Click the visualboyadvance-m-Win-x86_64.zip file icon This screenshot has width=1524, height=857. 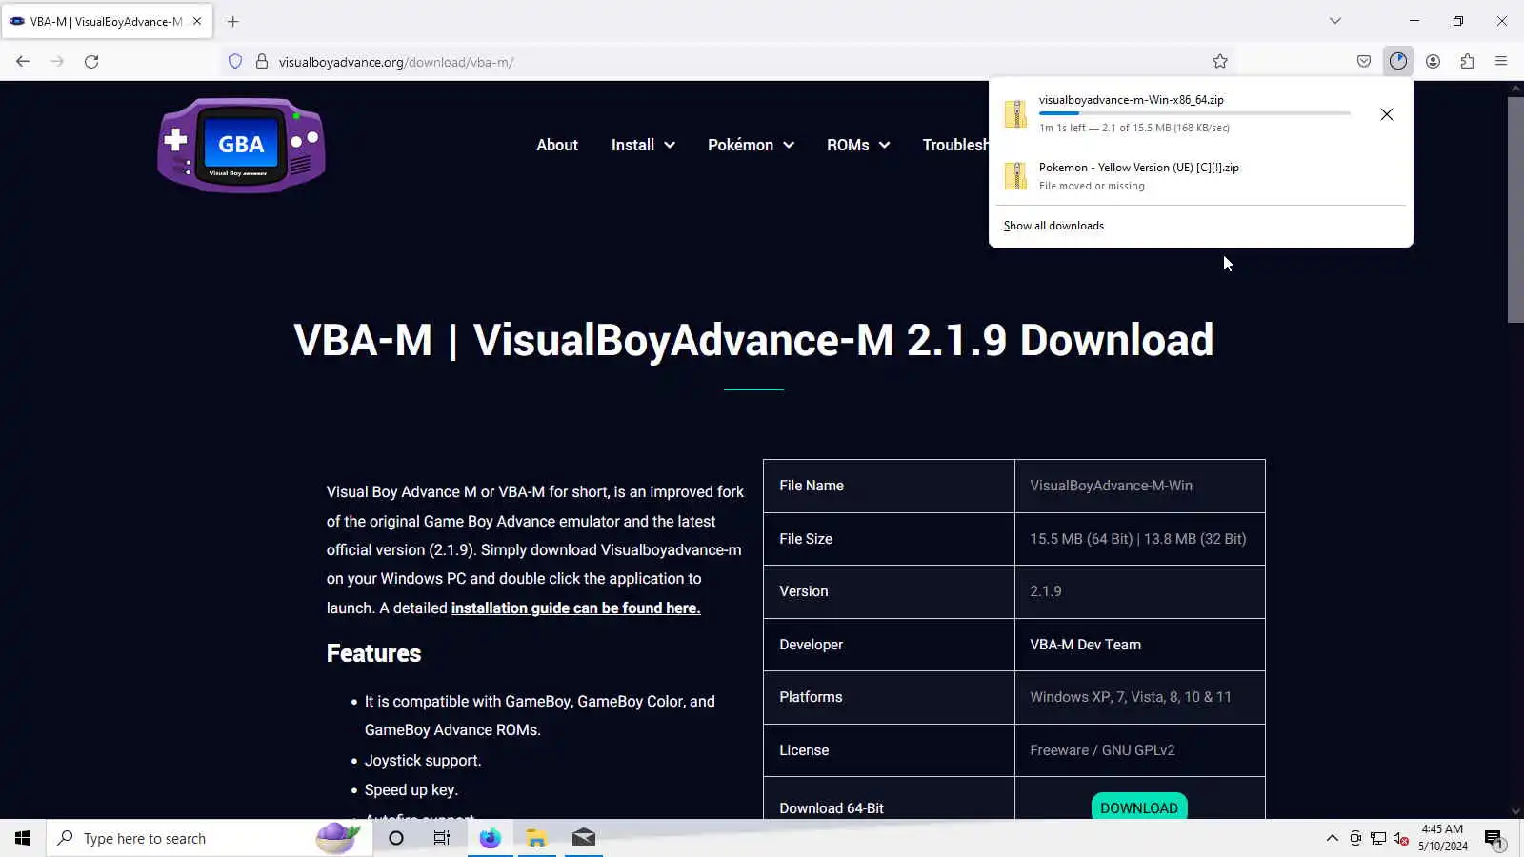click(x=1016, y=113)
